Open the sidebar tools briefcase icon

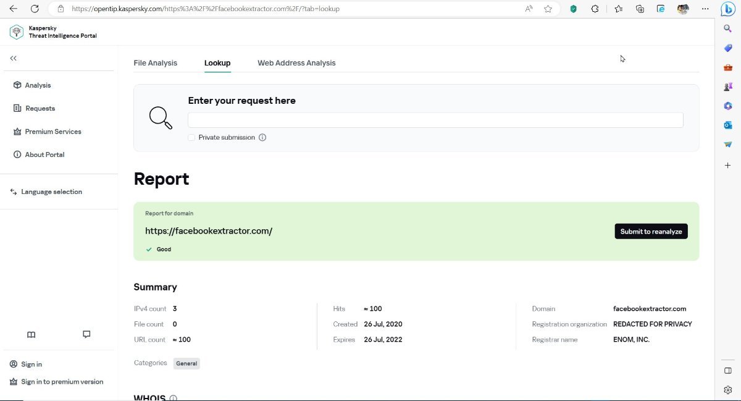(728, 67)
